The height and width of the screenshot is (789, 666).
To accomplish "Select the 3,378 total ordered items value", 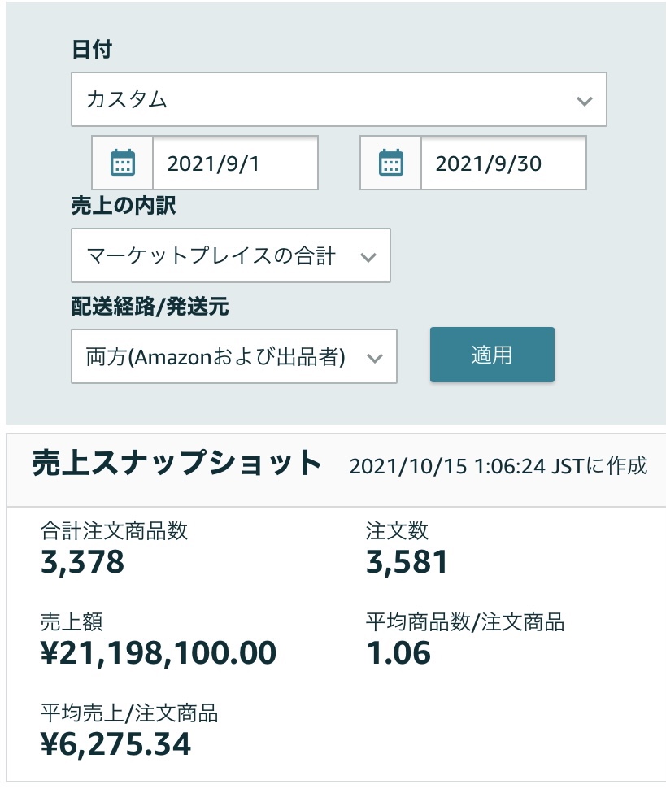I will click(x=82, y=561).
